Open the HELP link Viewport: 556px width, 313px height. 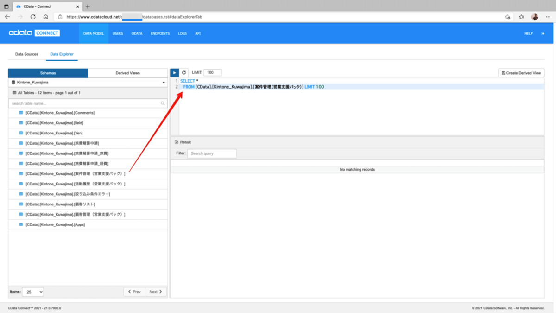pos(528,33)
